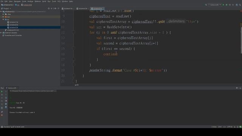This screenshot has height=136, width=242.
Task: Clear Run console with trash icon
Action: 6,107
